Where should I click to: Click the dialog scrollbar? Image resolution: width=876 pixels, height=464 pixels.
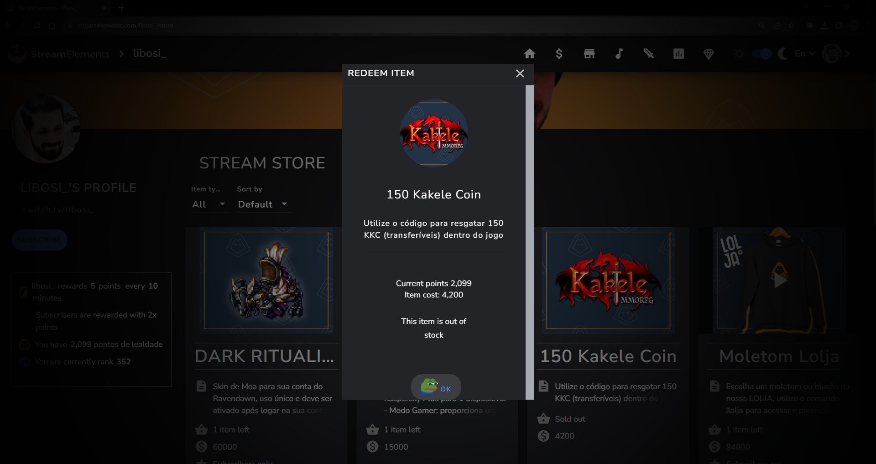click(x=529, y=242)
